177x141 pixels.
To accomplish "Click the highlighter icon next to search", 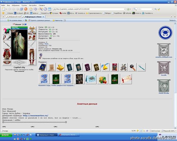I will [159, 9].
